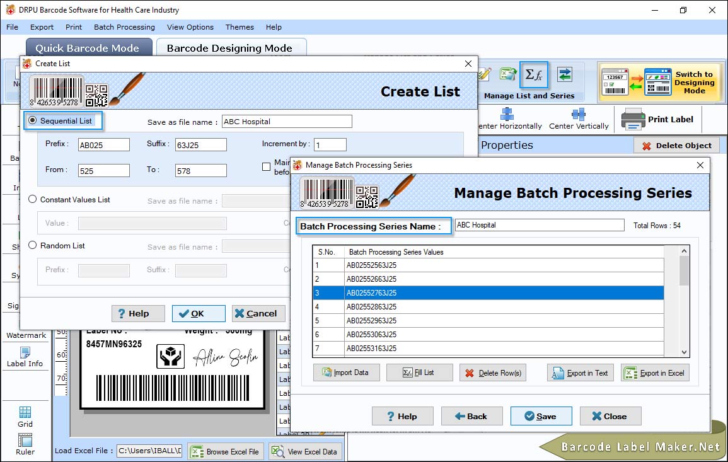Click the Load Excel File path field
The image size is (728, 462).
click(x=149, y=451)
